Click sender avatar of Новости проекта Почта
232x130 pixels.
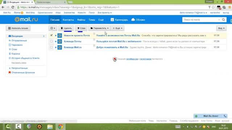(x=59, y=35)
